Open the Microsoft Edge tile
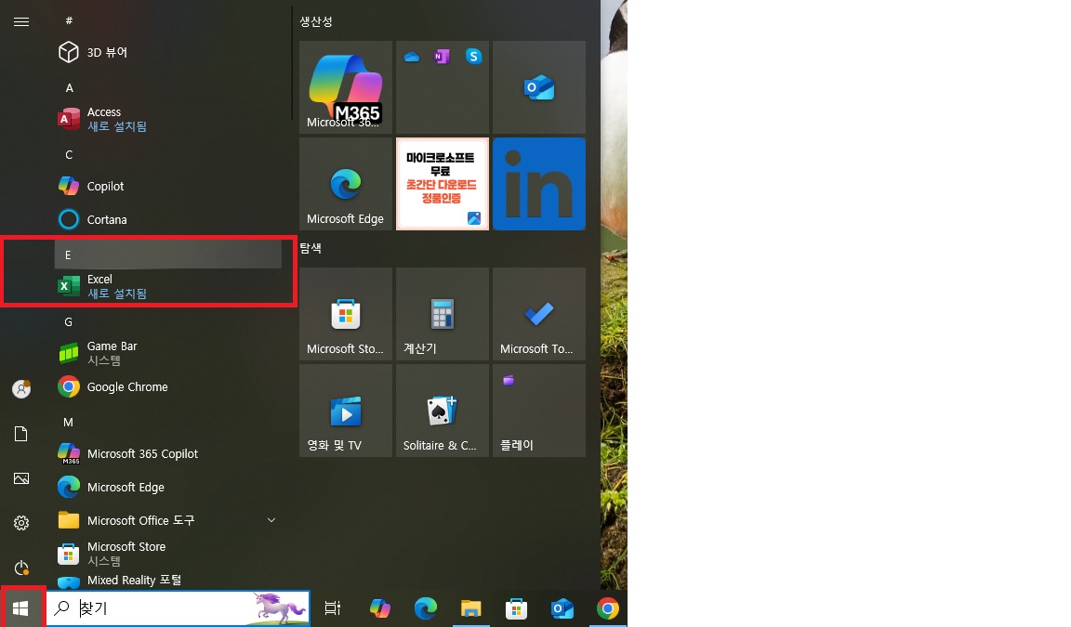 [346, 184]
